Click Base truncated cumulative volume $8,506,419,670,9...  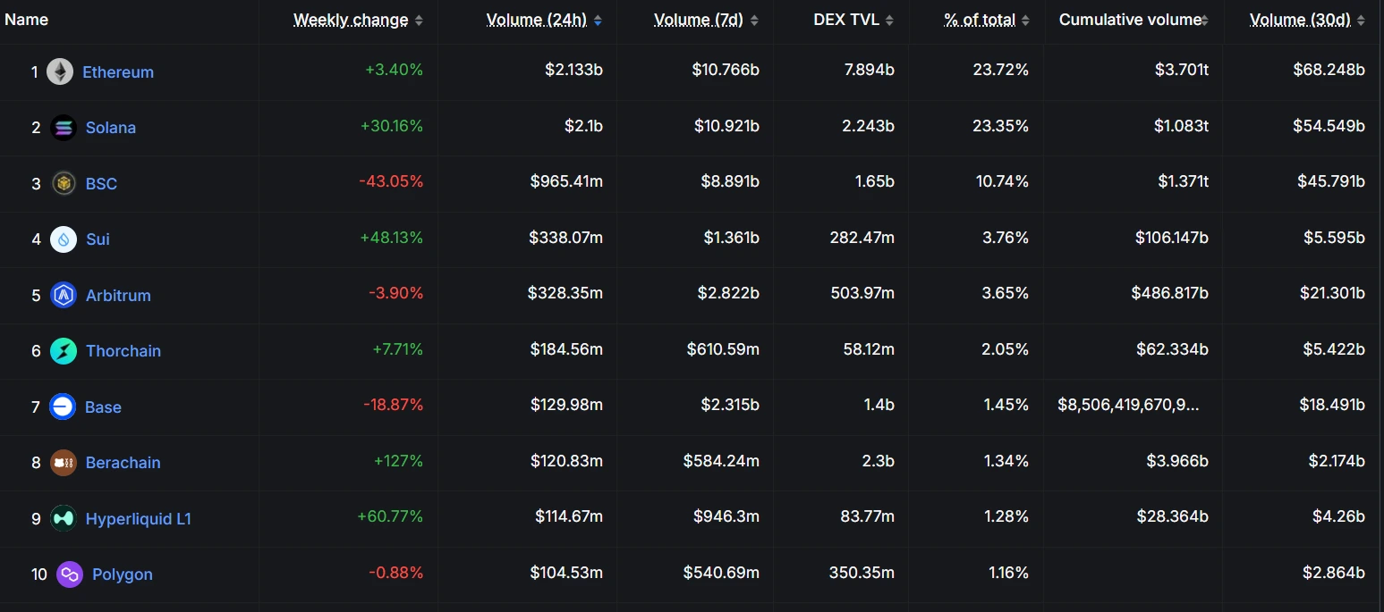pyautogui.click(x=1128, y=405)
